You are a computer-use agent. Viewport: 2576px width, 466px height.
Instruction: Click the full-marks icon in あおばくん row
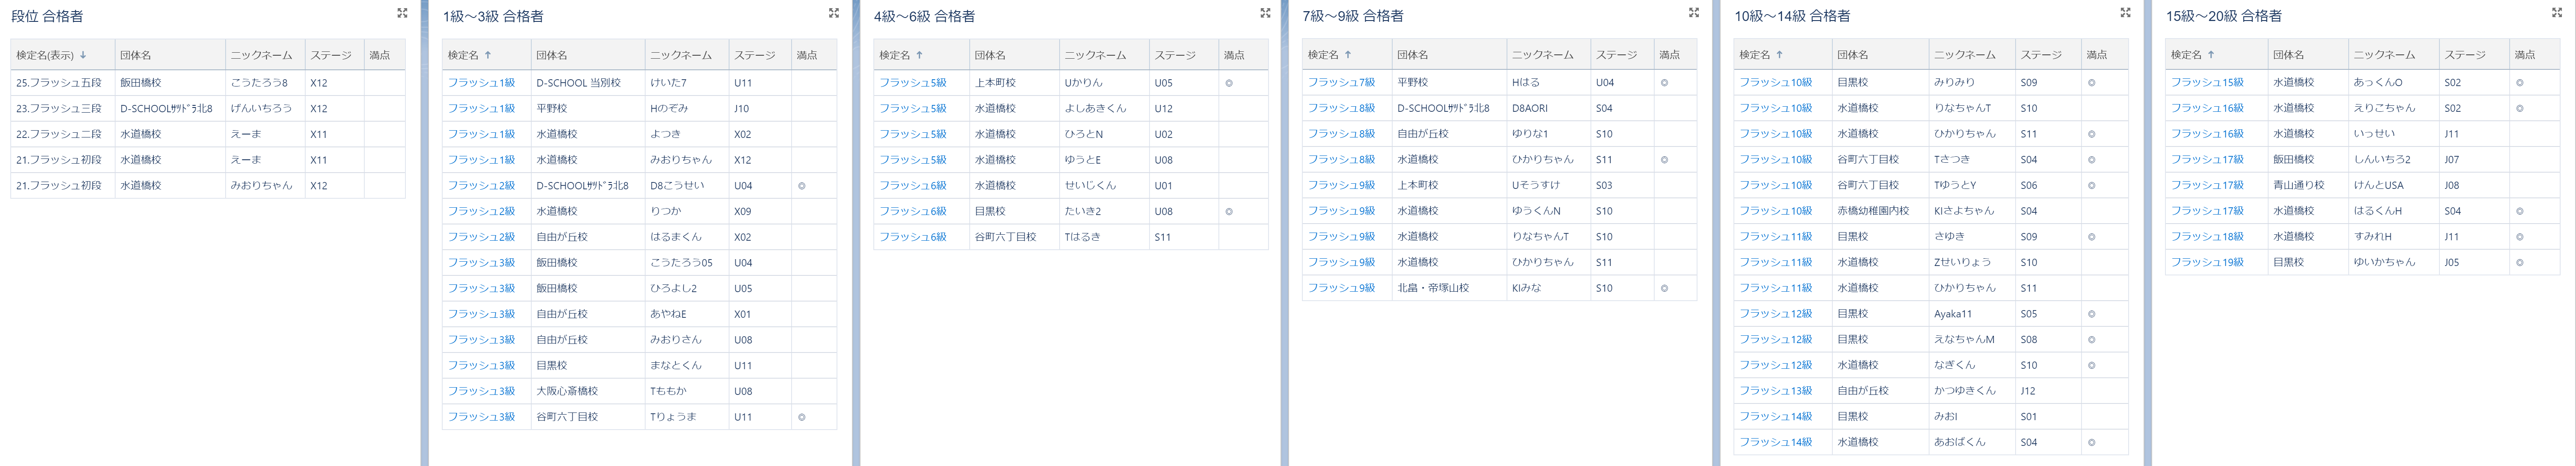[x=2091, y=442]
